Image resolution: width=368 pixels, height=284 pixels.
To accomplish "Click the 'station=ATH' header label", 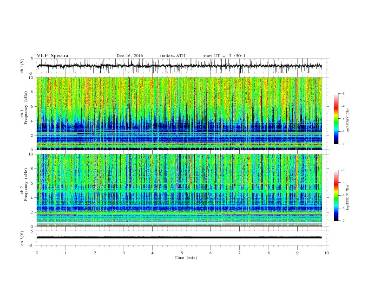I will coord(172,56).
